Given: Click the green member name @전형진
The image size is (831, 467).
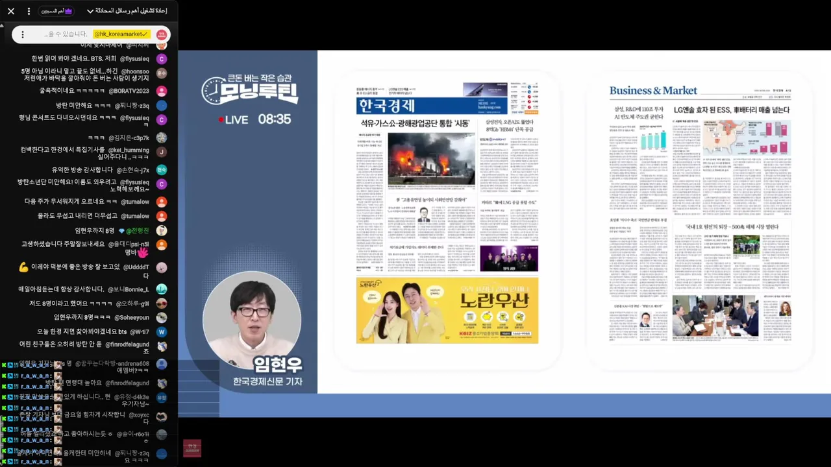Looking at the screenshot, I should [x=137, y=231].
